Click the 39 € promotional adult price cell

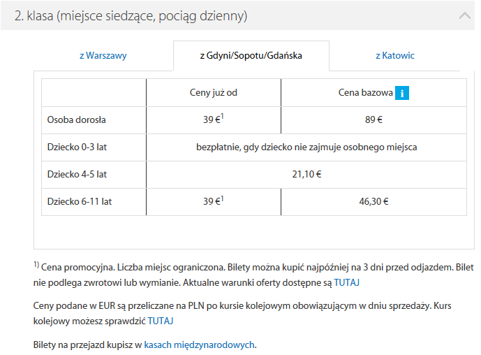point(214,119)
